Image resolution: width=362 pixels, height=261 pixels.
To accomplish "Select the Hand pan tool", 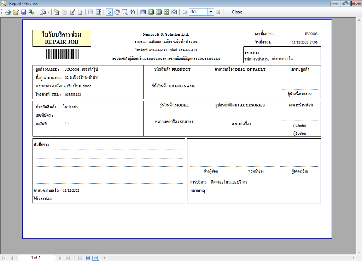I will tap(117, 12).
